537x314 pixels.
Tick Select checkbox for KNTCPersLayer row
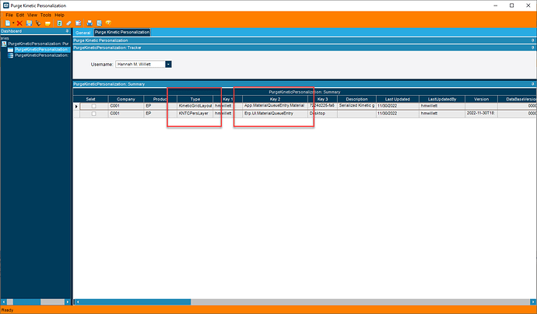(x=93, y=114)
